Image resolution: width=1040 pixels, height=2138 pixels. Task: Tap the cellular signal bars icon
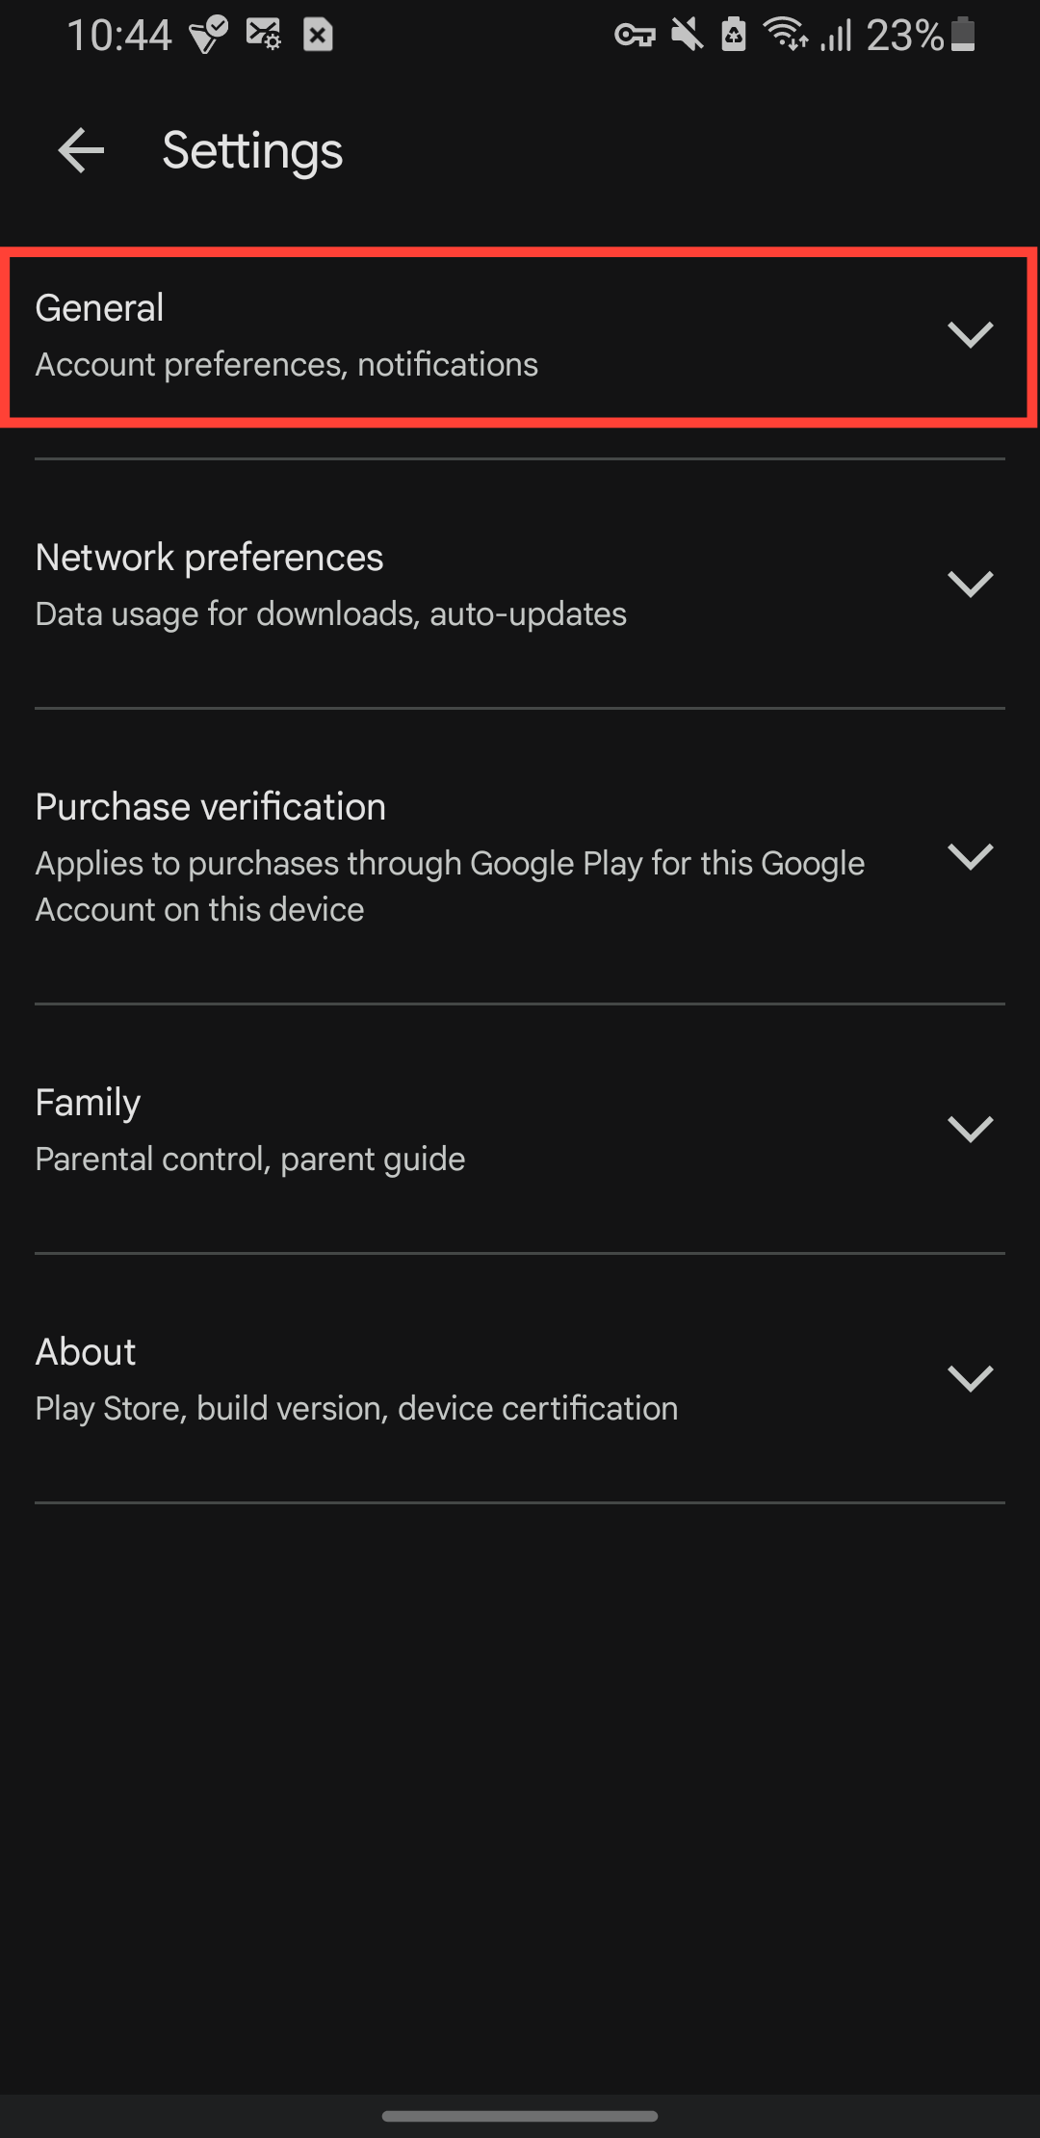click(x=836, y=37)
